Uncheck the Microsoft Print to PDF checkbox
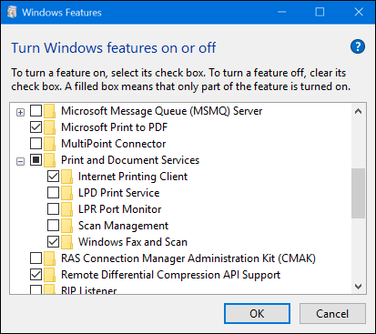 click(x=36, y=127)
